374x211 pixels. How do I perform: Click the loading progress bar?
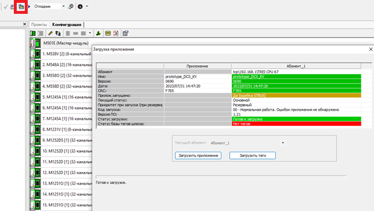pyautogui.click(x=221, y=177)
